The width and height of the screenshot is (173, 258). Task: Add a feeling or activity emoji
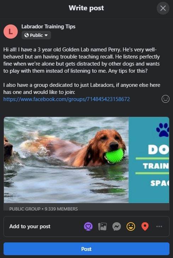(x=131, y=226)
